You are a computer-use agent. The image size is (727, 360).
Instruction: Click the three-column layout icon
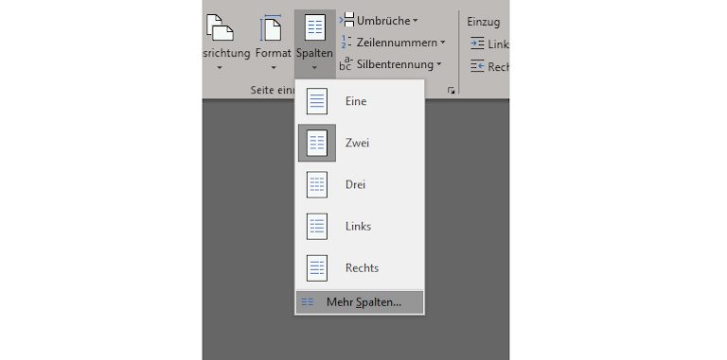point(317,184)
